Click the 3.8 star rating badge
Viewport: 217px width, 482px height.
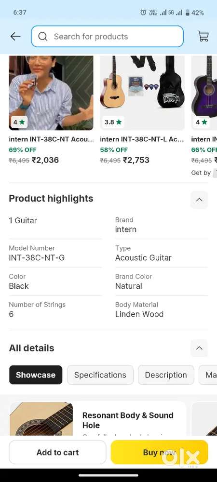click(x=113, y=122)
